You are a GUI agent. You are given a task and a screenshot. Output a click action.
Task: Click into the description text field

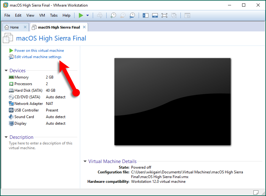(x=41, y=145)
